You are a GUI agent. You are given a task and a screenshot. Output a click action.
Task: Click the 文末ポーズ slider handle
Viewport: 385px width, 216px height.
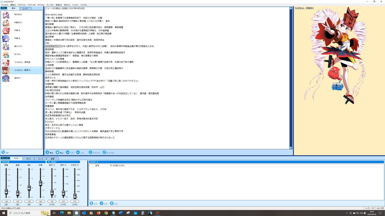(x=75, y=196)
